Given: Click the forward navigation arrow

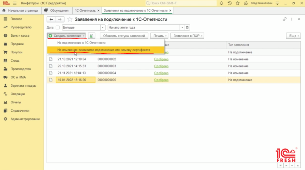Looking at the screenshot, I should click(60, 19).
